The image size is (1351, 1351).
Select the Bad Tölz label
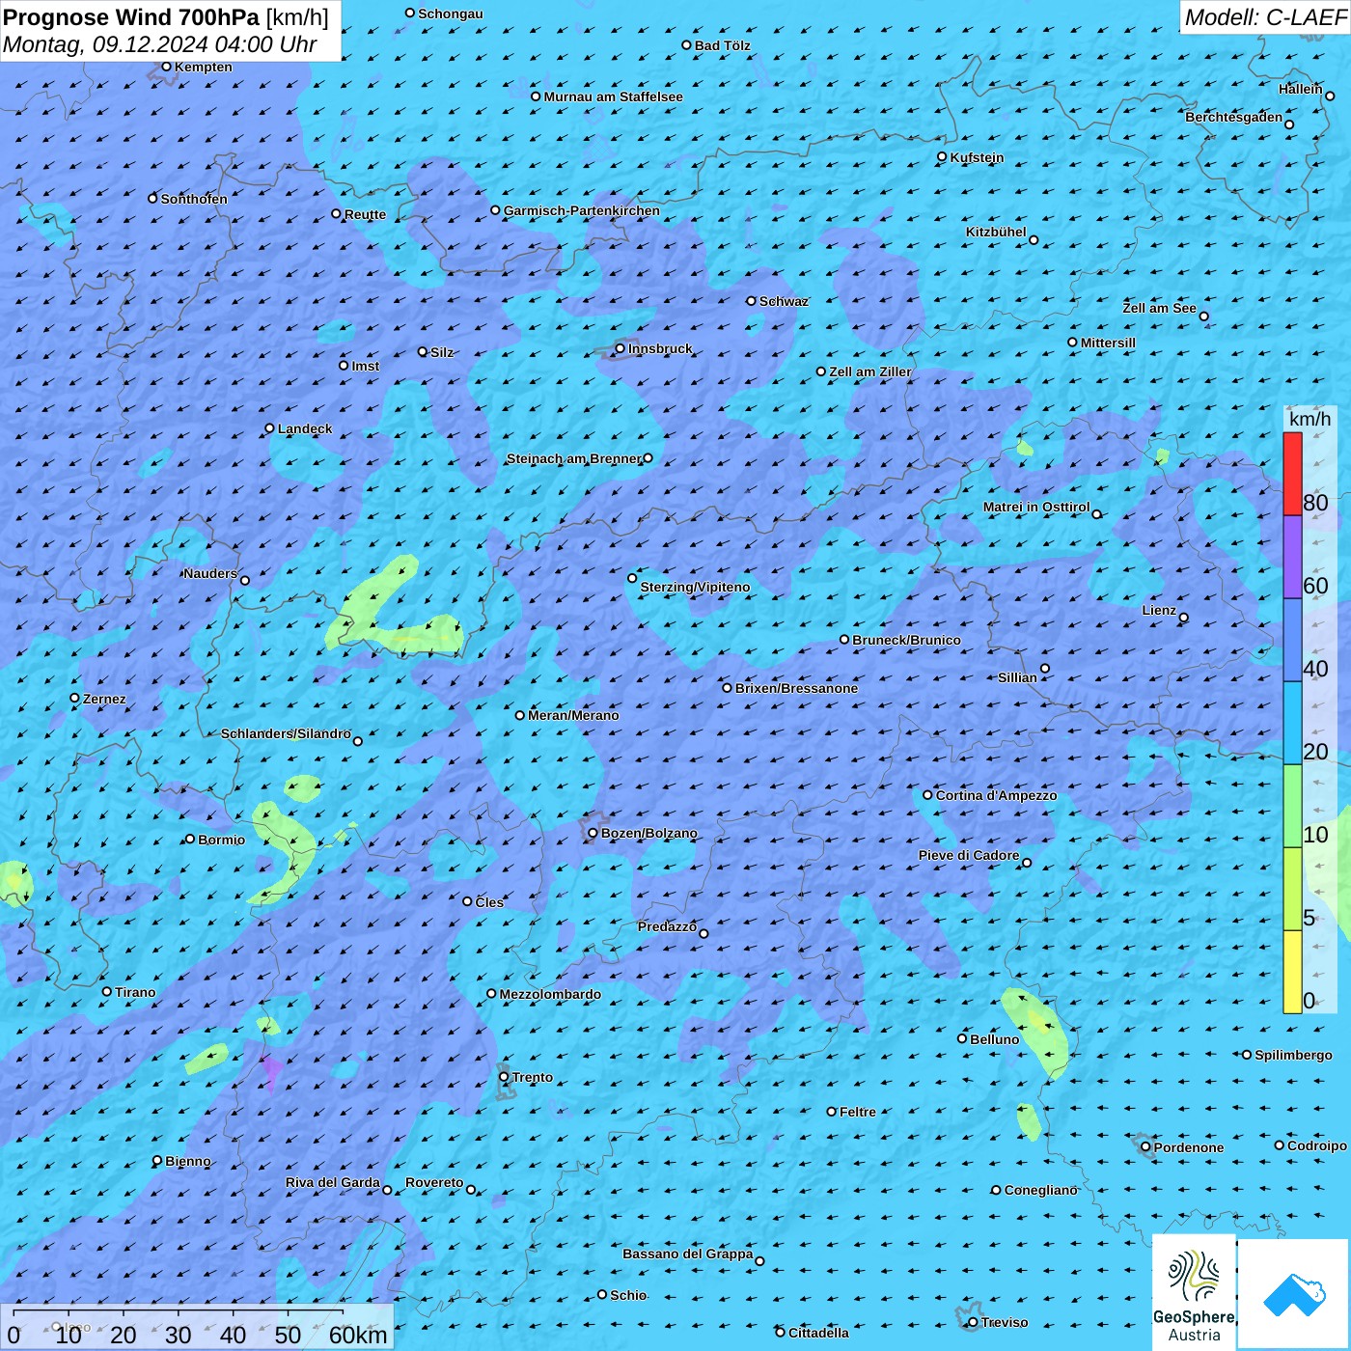(723, 45)
